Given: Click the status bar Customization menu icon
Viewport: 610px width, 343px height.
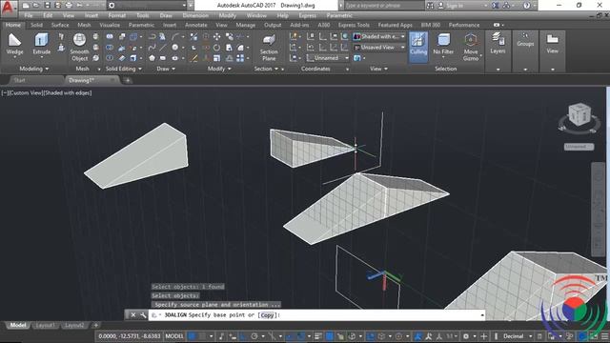Looking at the screenshot, I should pyautogui.click(x=605, y=336).
